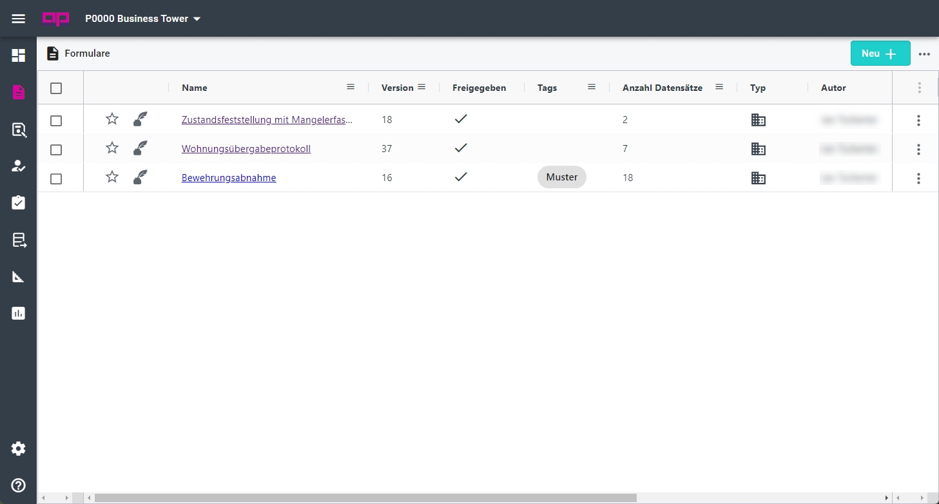Open the Bewehrungsabnahme form link
939x504 pixels.
(x=229, y=178)
